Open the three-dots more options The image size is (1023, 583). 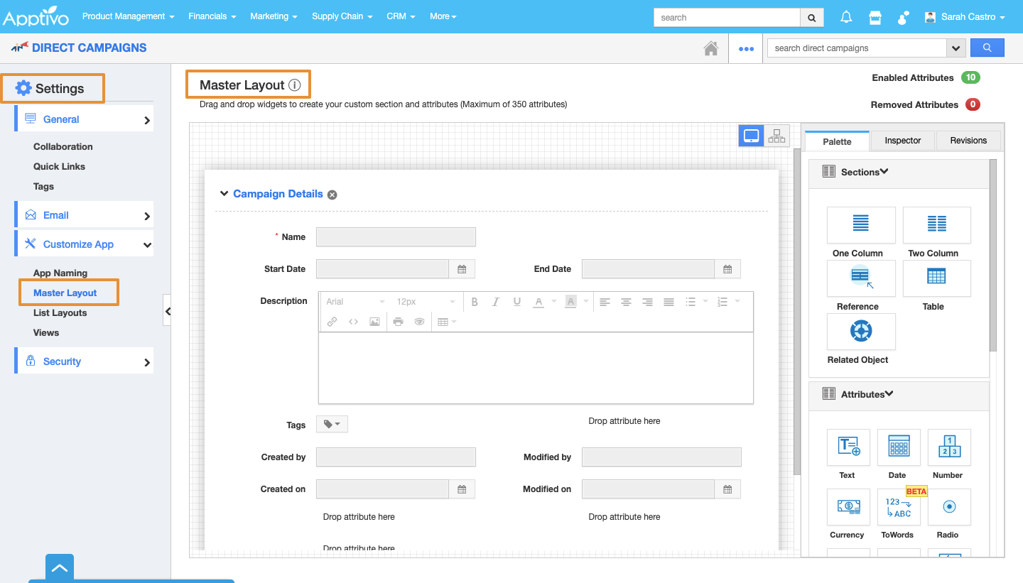[746, 48]
